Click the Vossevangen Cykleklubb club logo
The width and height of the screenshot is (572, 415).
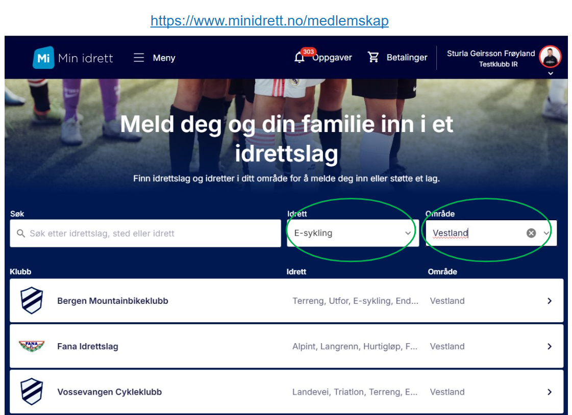pos(32,392)
